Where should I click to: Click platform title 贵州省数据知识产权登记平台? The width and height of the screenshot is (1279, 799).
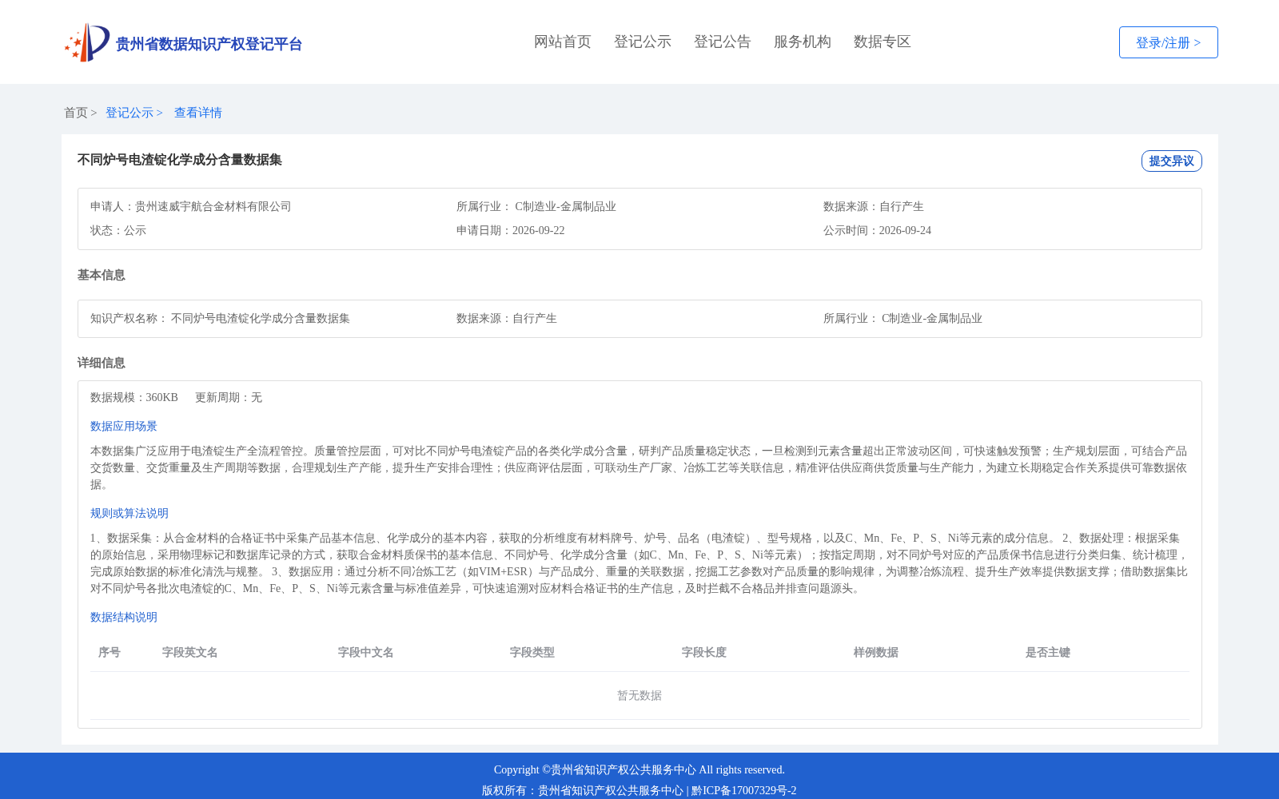(x=209, y=44)
